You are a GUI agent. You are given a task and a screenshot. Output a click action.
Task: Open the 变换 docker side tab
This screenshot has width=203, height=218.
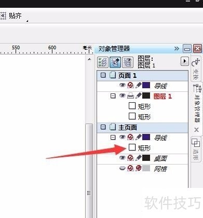coord(196,69)
